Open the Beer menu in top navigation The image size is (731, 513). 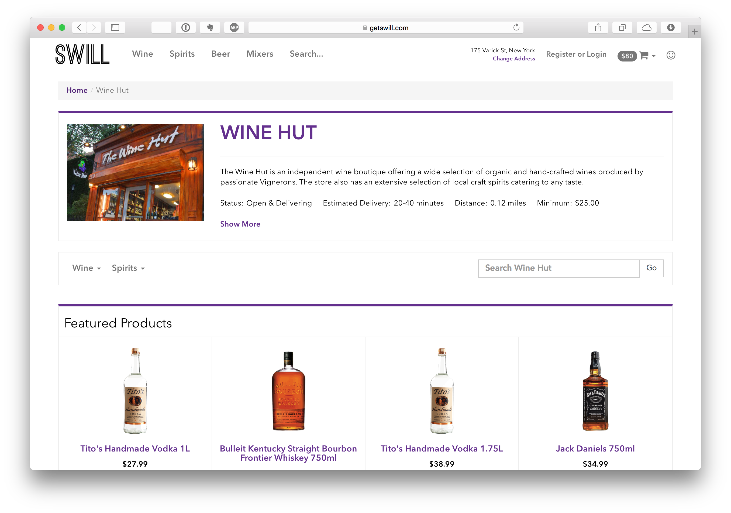(x=220, y=54)
